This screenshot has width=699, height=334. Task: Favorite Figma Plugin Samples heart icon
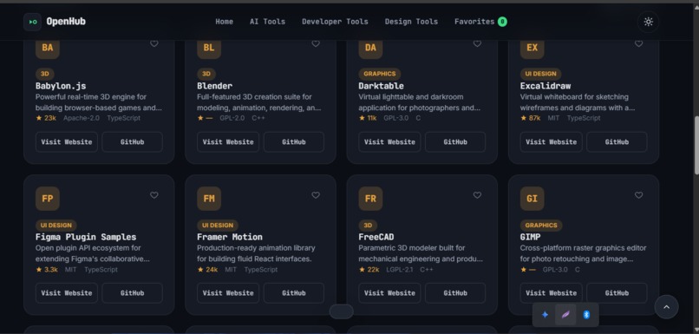pyautogui.click(x=154, y=195)
